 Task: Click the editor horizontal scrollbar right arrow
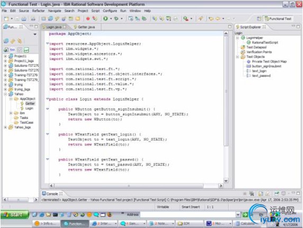coord(221,186)
